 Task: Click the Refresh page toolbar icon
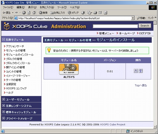(x=29, y=13)
